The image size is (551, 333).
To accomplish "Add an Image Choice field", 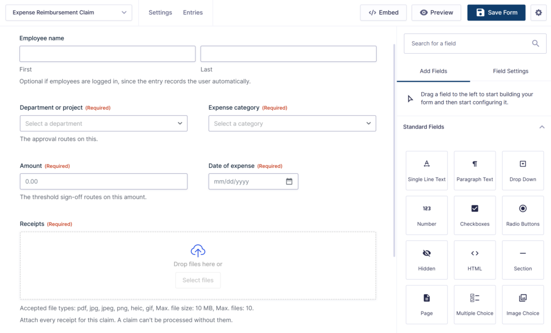I will [523, 304].
